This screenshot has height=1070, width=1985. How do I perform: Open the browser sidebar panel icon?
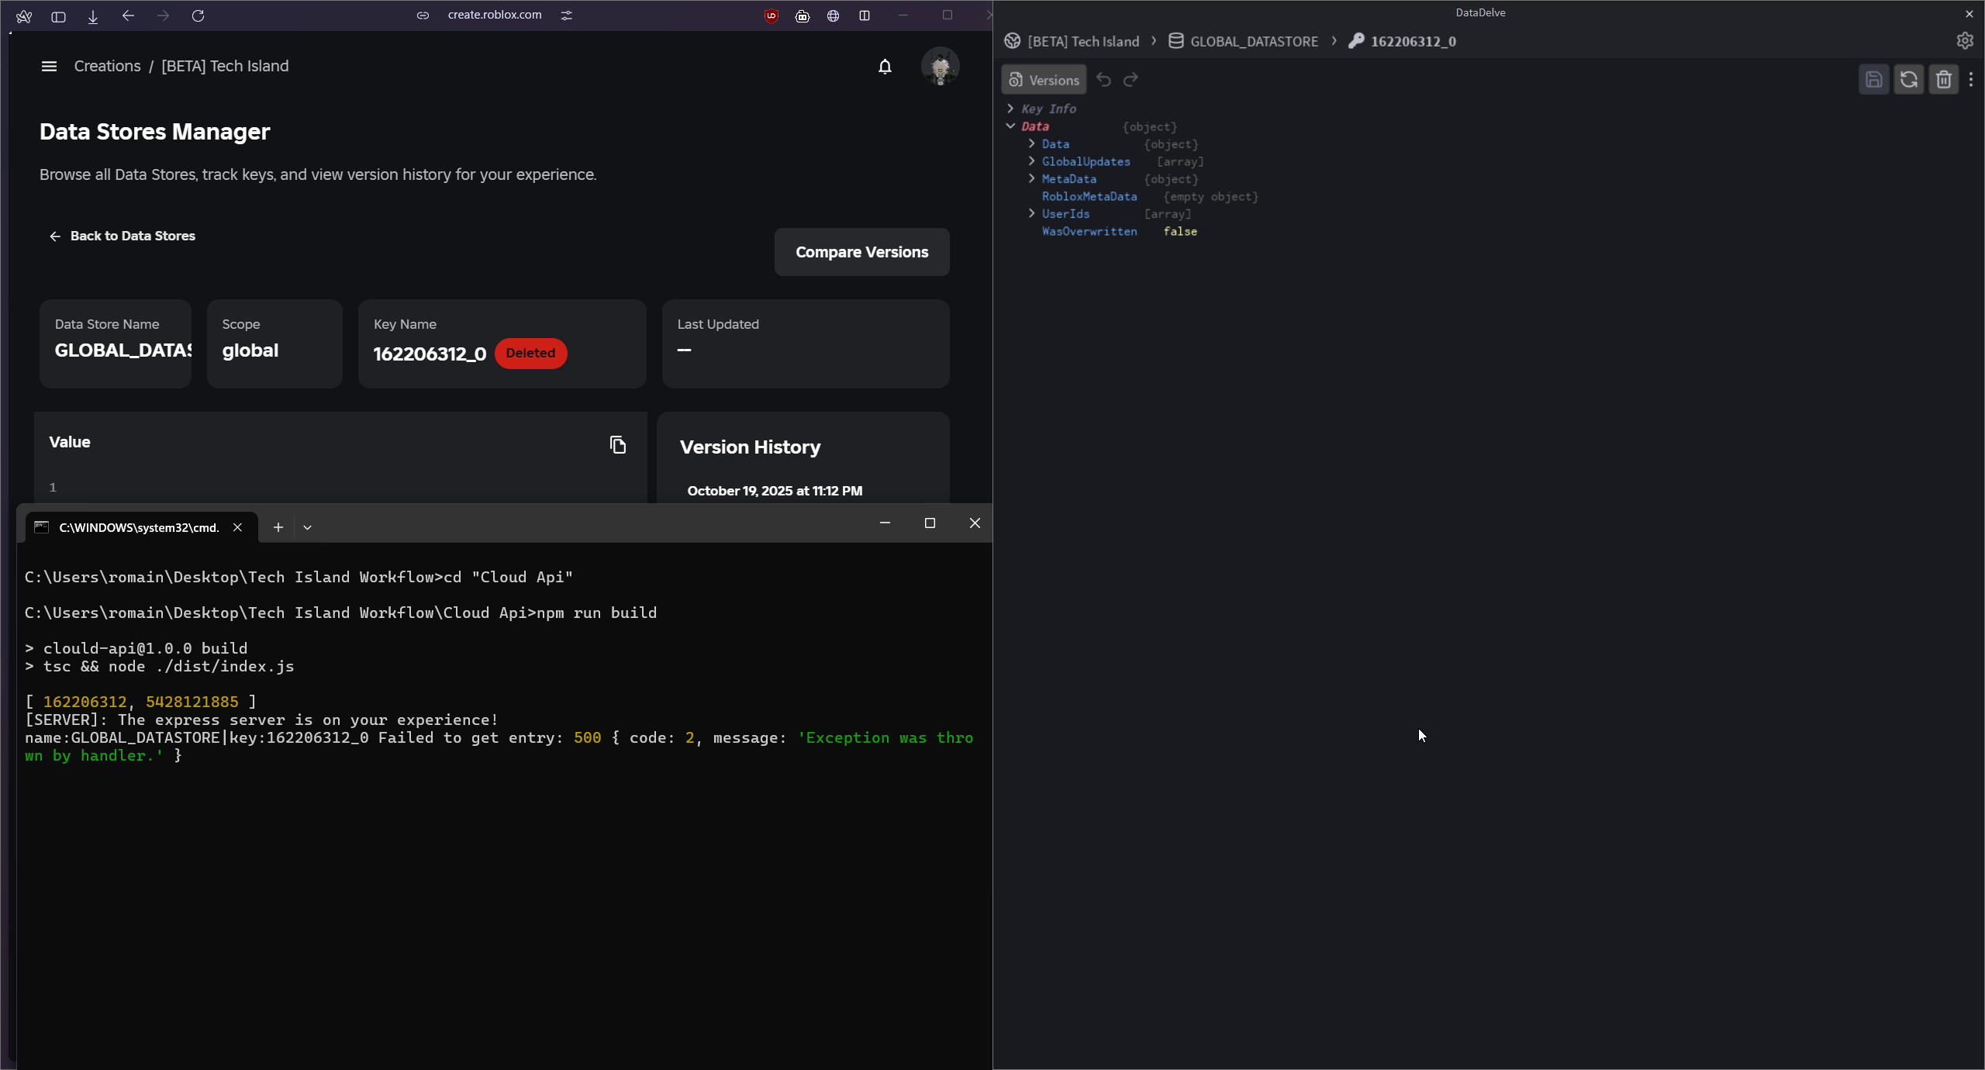tap(58, 16)
